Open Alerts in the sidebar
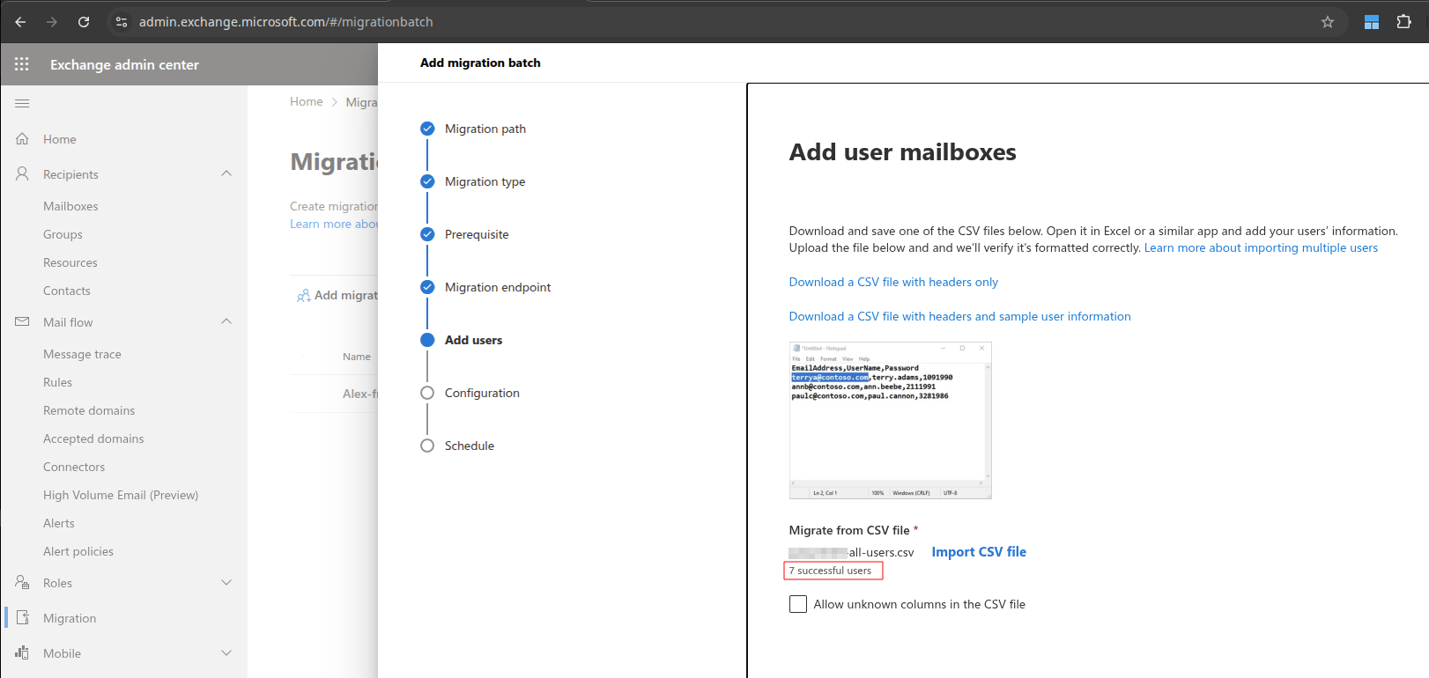1429x678 pixels. click(59, 523)
